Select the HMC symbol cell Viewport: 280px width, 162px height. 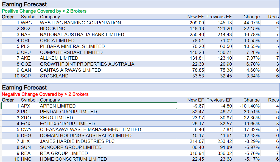pyautogui.click(x=26, y=159)
